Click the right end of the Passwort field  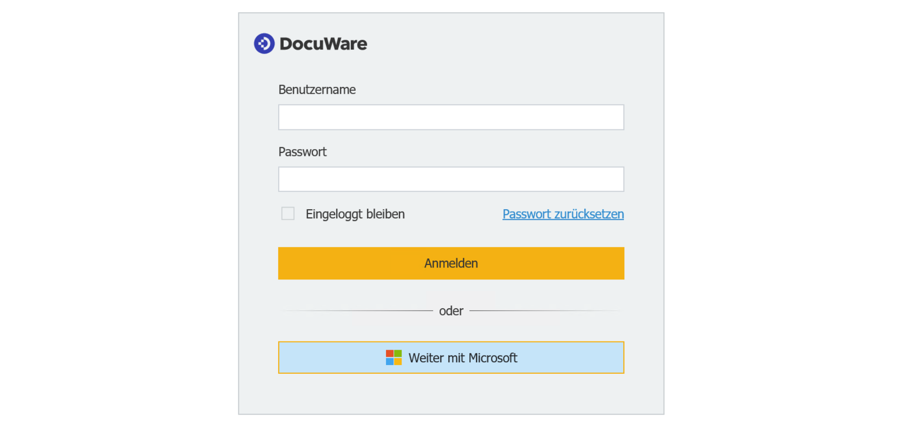pyautogui.click(x=615, y=179)
